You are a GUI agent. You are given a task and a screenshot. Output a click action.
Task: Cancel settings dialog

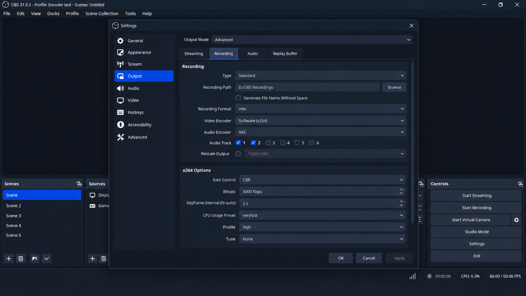pos(369,258)
